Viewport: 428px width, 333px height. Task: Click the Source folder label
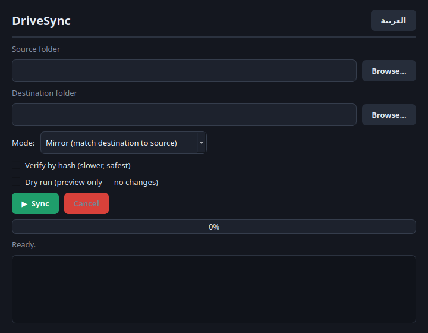(x=36, y=49)
